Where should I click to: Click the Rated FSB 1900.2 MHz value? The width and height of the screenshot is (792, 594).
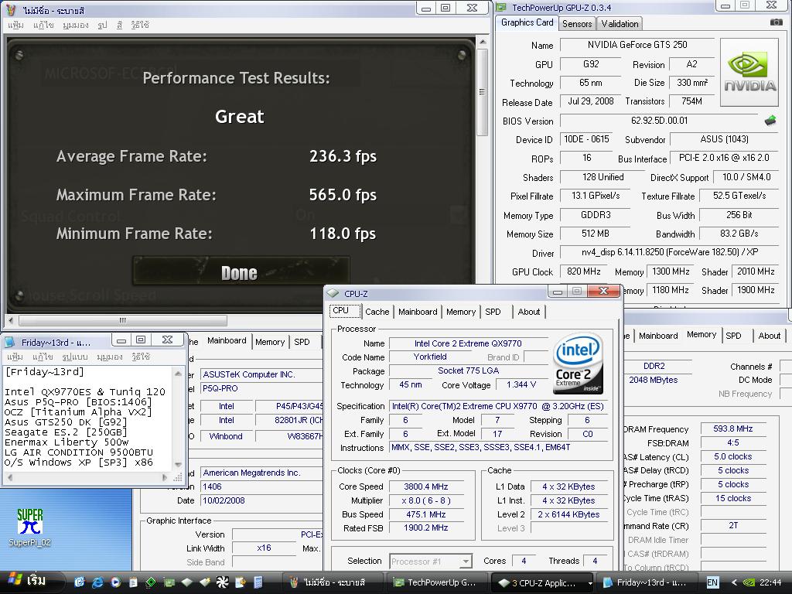coord(426,527)
